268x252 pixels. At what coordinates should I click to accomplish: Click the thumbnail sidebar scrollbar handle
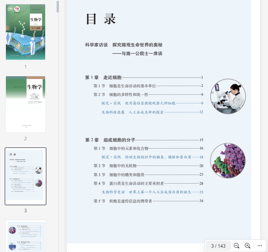click(58, 7)
